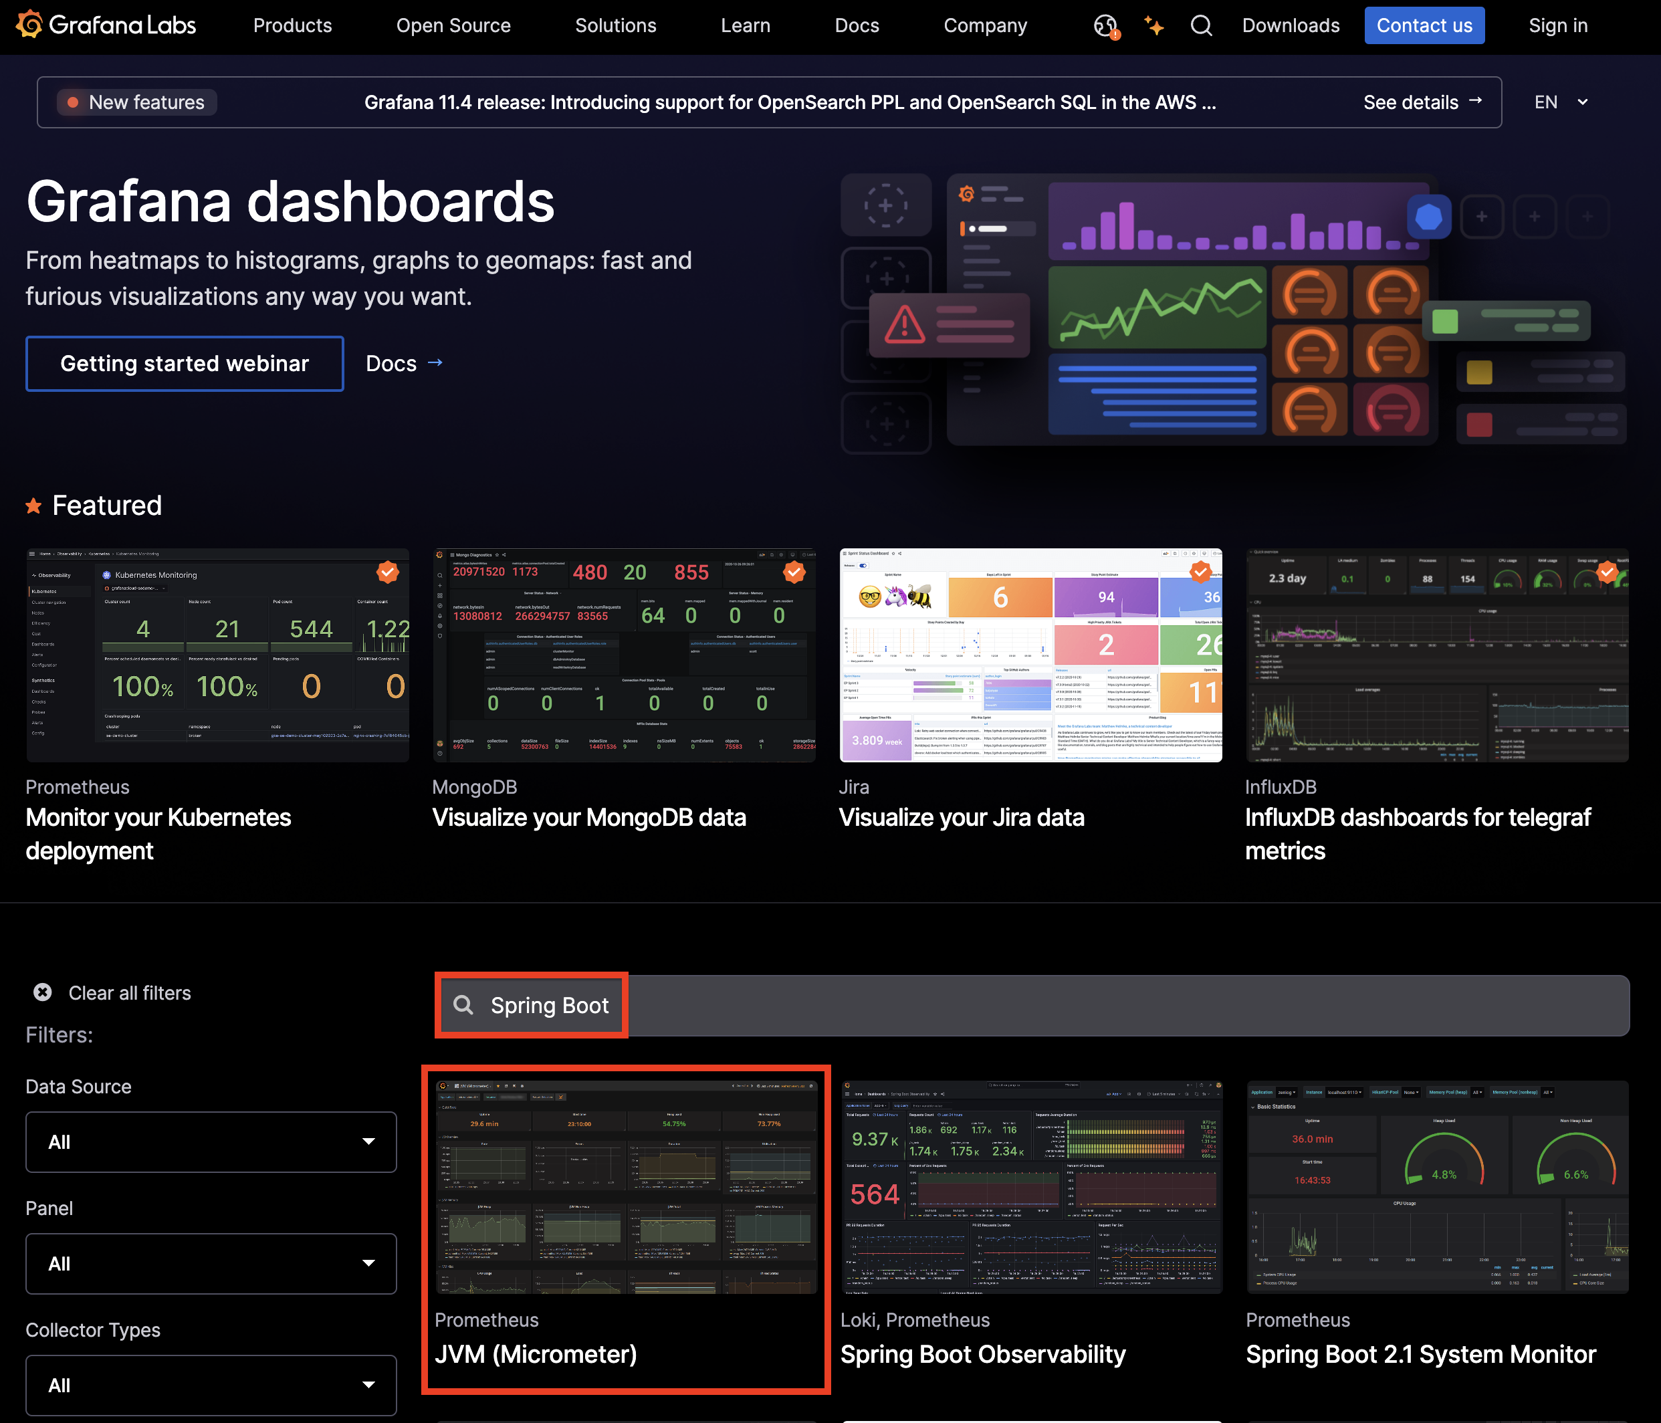This screenshot has height=1423, width=1661.
Task: Expand the Panel filter dropdown
Action: [211, 1263]
